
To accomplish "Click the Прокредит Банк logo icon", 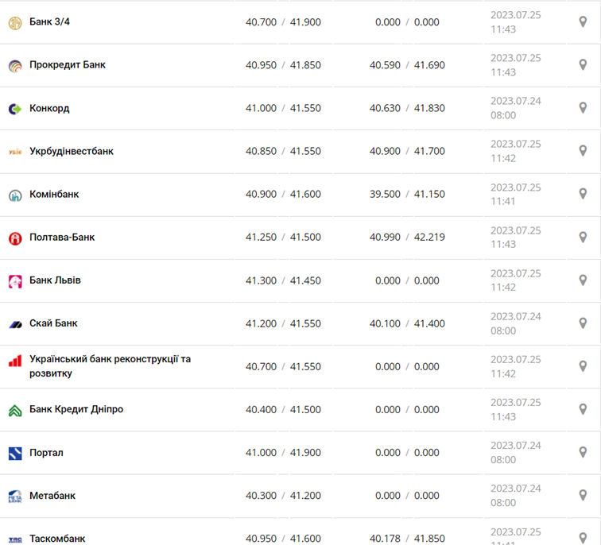I will 15,65.
